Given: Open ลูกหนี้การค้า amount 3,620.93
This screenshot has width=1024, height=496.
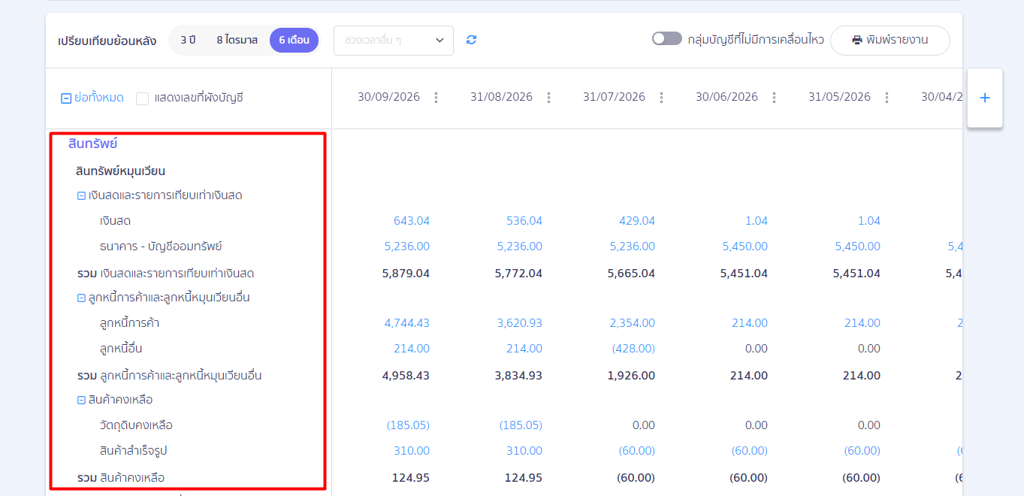Looking at the screenshot, I should 520,323.
